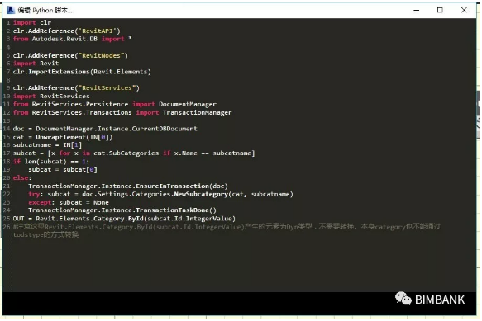482x321 pixels.
Task: Minimize the Python script editor window
Action: pyautogui.click(x=417, y=10)
